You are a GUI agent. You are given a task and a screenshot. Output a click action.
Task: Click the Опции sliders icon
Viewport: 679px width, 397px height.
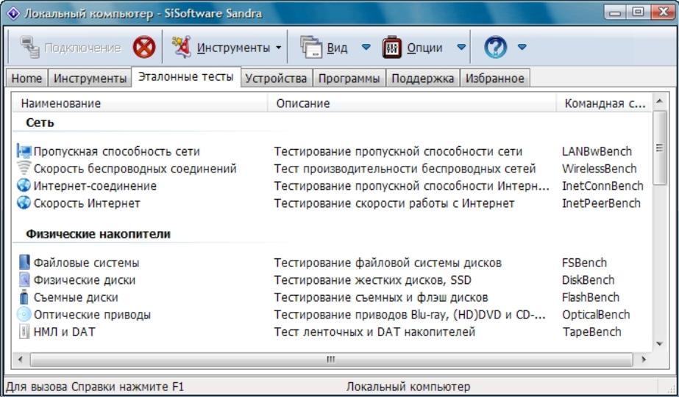coord(392,47)
